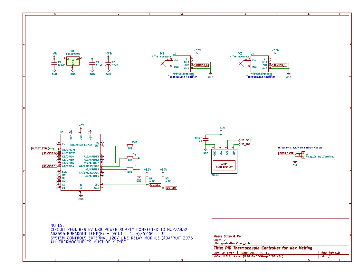This screenshot has height=274, width=354.
Task: Click GND symbol right of U3
Action: [210, 76]
